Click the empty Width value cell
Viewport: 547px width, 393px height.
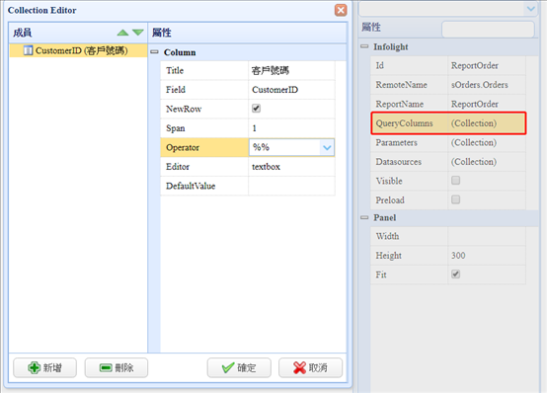pyautogui.click(x=487, y=236)
